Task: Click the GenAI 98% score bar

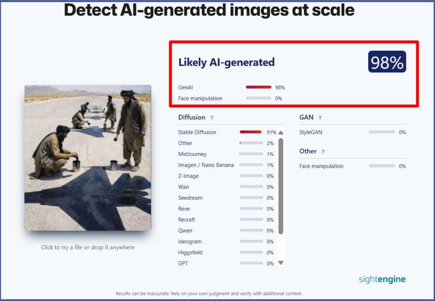Action: [x=258, y=87]
